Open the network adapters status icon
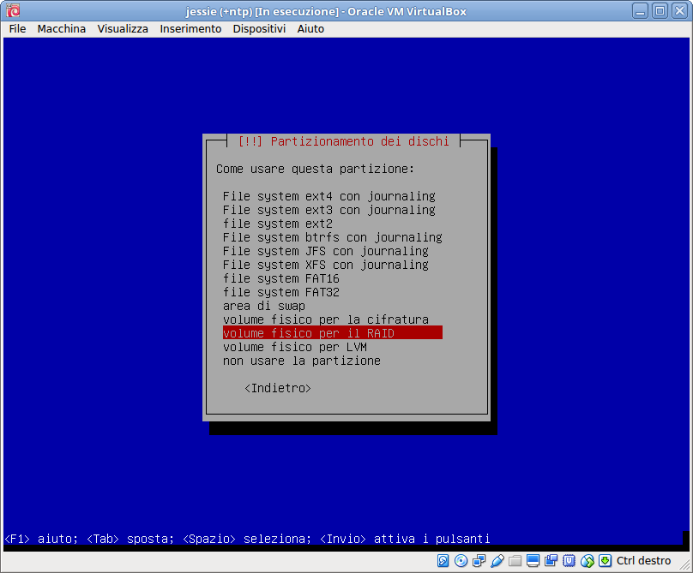Viewport: 693px width, 573px height. (479, 561)
